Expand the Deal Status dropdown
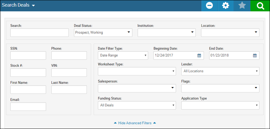This screenshot has height=129, width=270. pyautogui.click(x=103, y=33)
